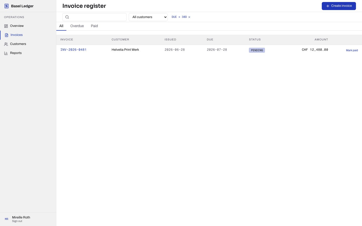The height and width of the screenshot is (226, 362).
Task: Remove the DUE ≤ 30D filter chip
Action: point(189,17)
